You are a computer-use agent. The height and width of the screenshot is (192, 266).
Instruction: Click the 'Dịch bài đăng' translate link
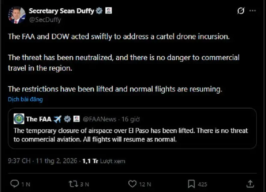(25, 99)
